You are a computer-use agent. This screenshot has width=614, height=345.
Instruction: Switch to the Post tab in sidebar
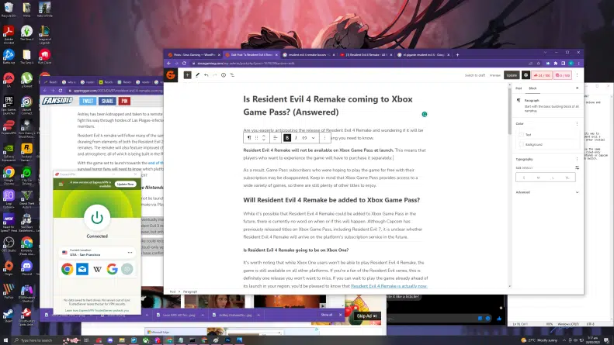pos(519,88)
